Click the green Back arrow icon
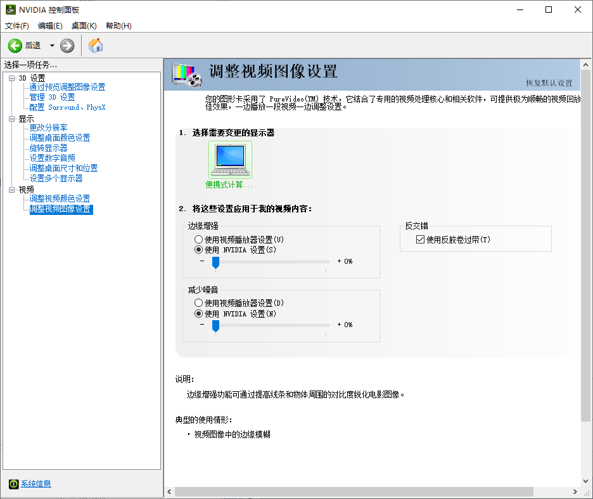The image size is (593, 499). 15,46
